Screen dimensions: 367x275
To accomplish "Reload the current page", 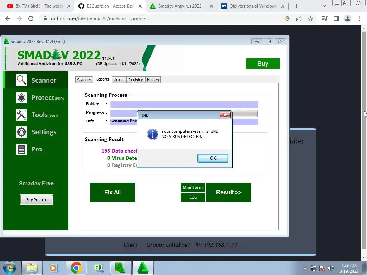I will 31,19.
